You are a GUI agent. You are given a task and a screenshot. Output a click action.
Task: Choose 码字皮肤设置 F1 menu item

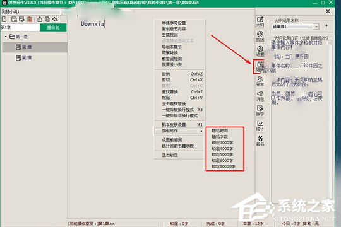[x=179, y=125]
